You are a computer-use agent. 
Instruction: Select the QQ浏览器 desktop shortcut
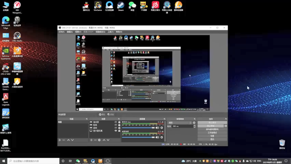(109, 6)
